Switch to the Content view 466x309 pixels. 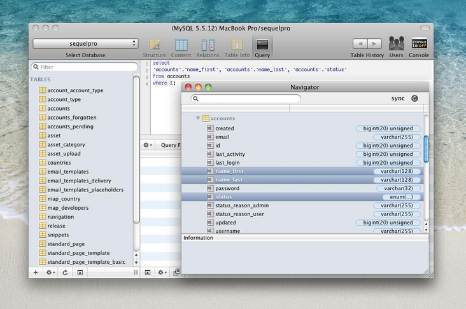pyautogui.click(x=181, y=45)
